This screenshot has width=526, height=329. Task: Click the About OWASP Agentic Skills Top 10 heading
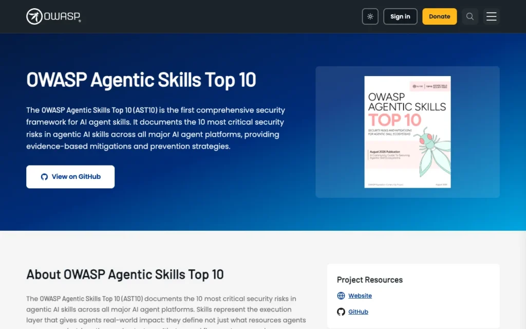125,275
